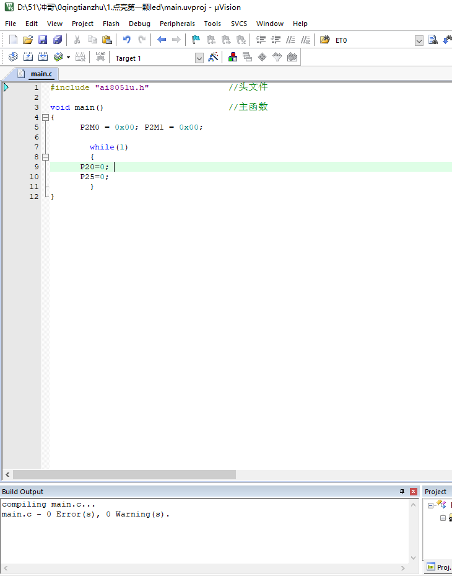The width and height of the screenshot is (452, 576).
Task: Open Select Software Packs icon
Action: [277, 57]
